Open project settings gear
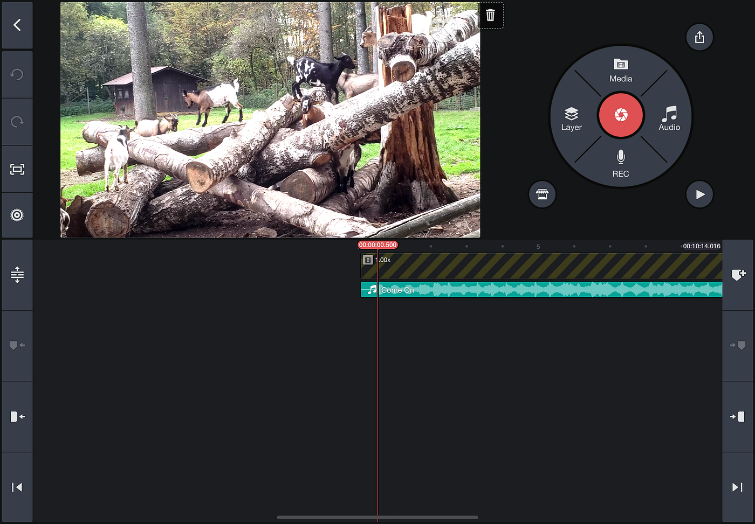Image resolution: width=755 pixels, height=524 pixels. click(x=17, y=215)
